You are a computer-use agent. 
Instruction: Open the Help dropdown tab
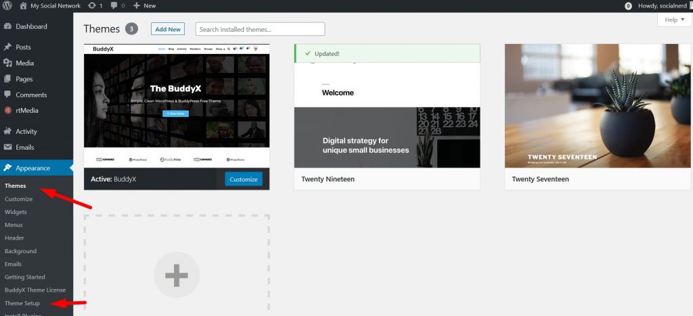[674, 20]
